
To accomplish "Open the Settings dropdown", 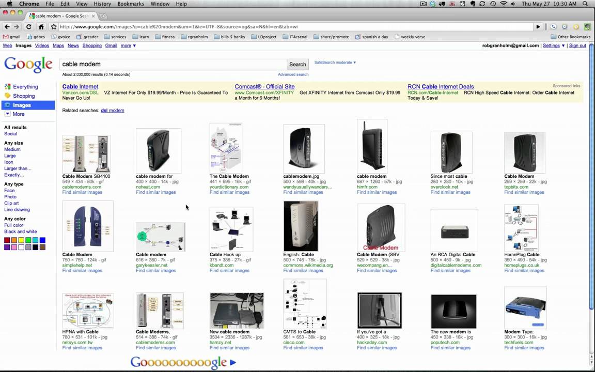I will pos(554,45).
